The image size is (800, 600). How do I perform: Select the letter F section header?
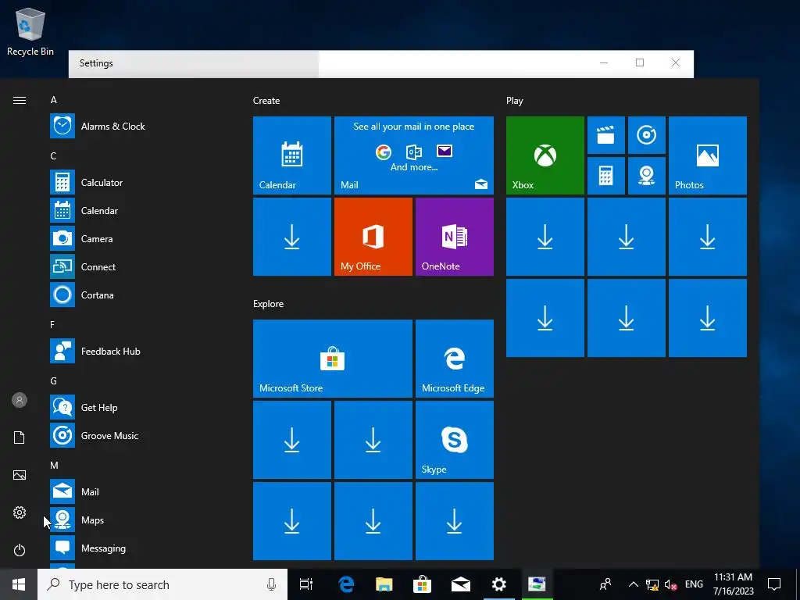coord(52,324)
